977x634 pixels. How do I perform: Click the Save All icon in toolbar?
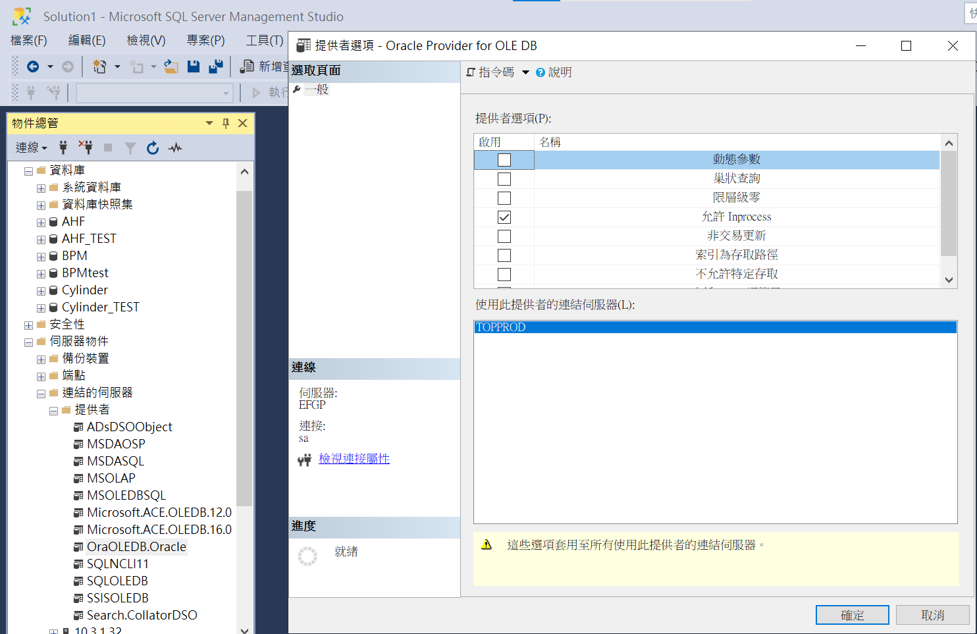(x=215, y=66)
